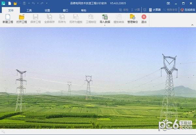196x135 pixels.
Task: Click quick-access new document icon in title bar
Action: [9, 3]
